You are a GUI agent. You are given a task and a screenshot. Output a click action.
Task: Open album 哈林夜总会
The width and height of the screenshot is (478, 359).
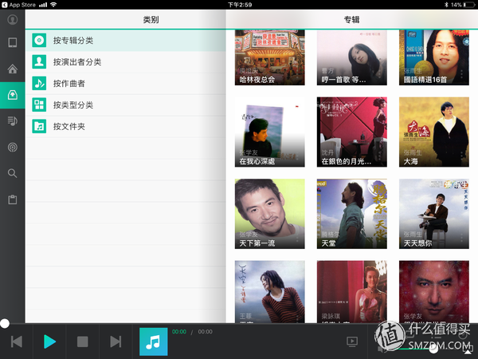pyautogui.click(x=269, y=57)
